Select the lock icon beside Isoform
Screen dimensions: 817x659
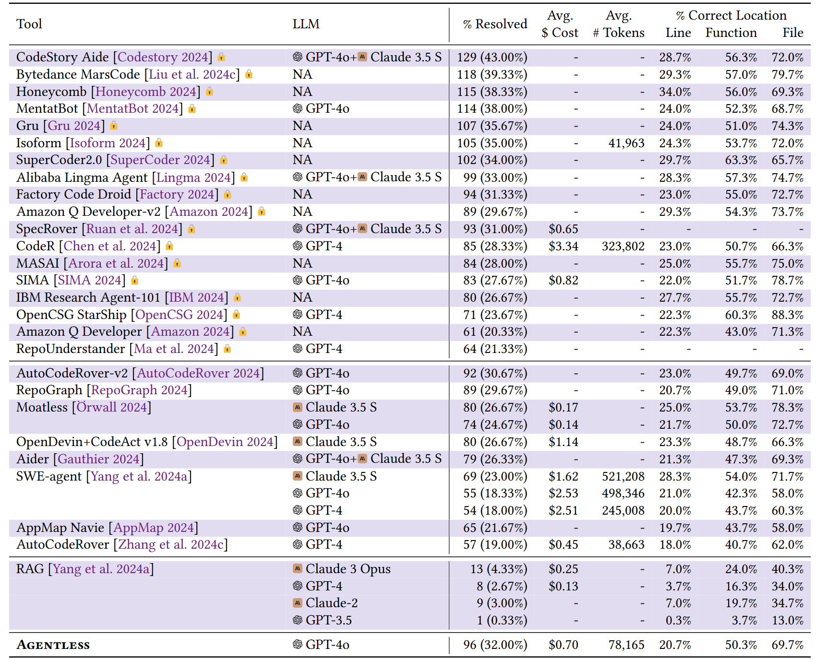click(x=159, y=143)
